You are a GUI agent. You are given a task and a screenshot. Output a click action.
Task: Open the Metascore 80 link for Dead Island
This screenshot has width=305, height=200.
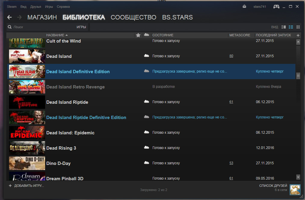point(231,56)
